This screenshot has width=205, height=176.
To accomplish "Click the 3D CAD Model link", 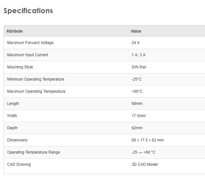I will [145, 164].
